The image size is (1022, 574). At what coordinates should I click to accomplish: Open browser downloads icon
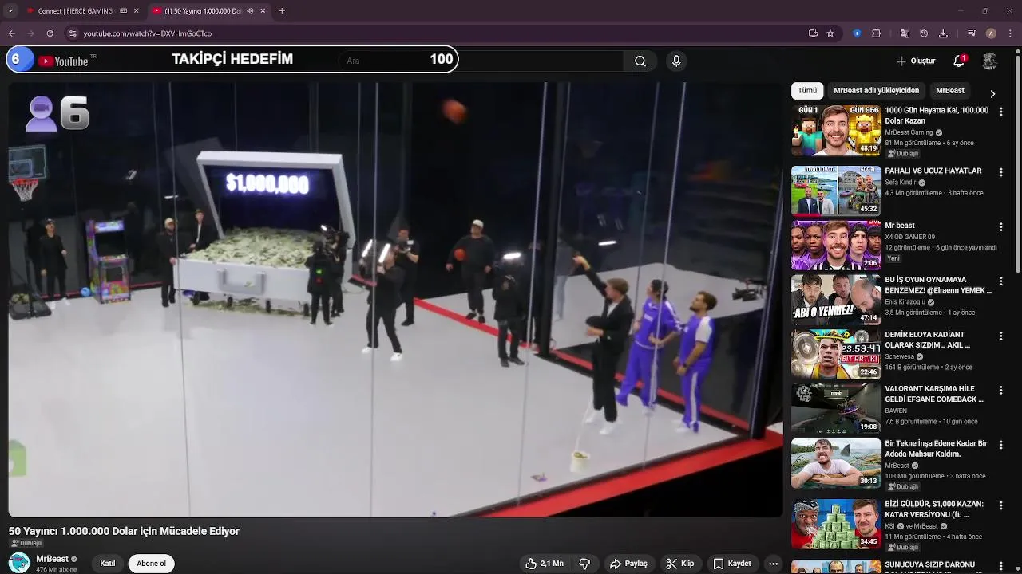pyautogui.click(x=943, y=33)
